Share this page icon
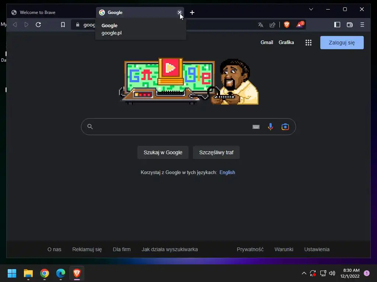The width and height of the screenshot is (377, 282). click(x=272, y=25)
